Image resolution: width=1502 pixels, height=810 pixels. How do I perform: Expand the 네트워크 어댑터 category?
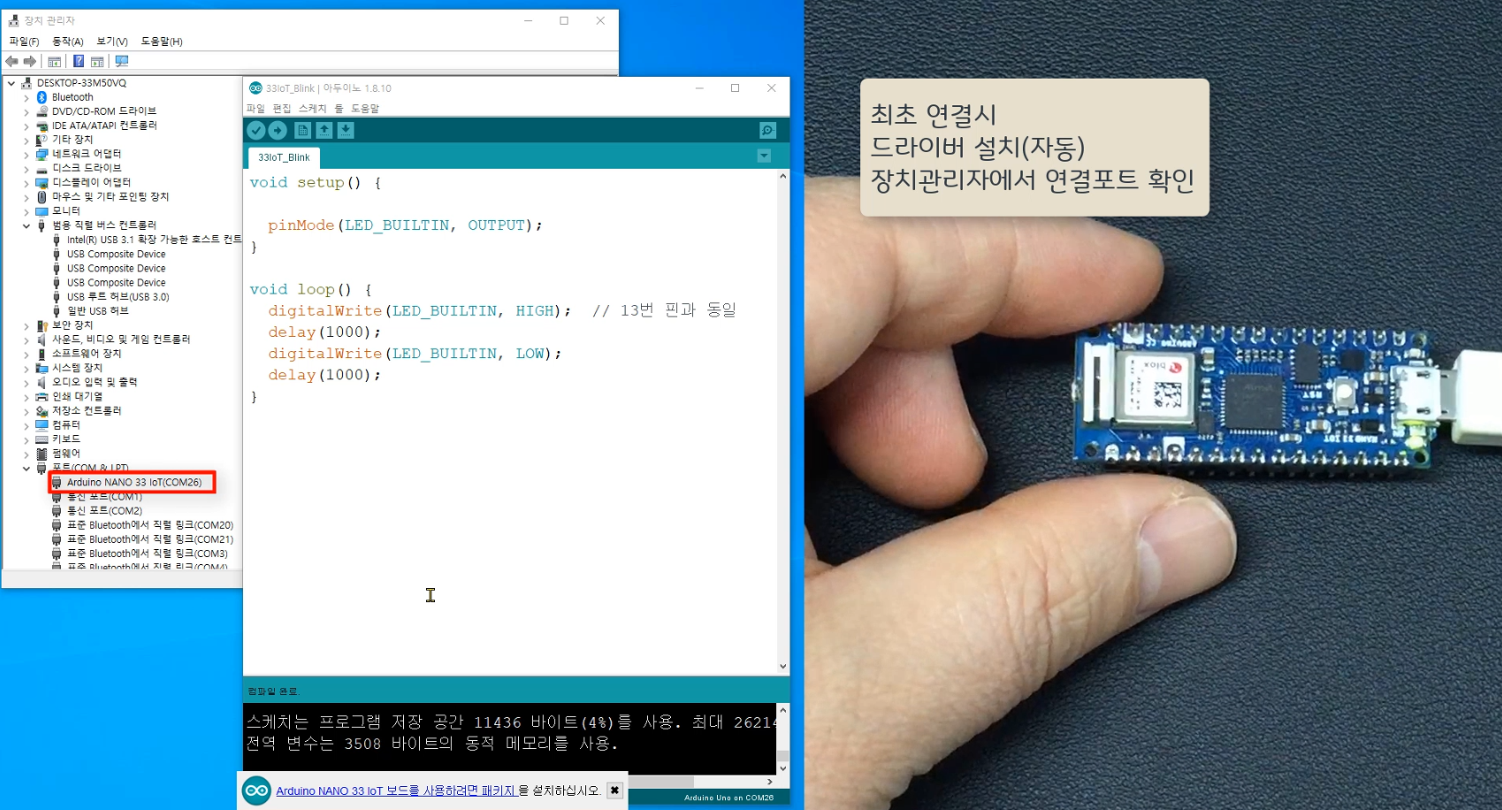coord(27,154)
